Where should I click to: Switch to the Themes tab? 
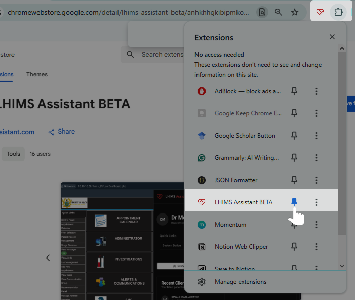(x=37, y=74)
